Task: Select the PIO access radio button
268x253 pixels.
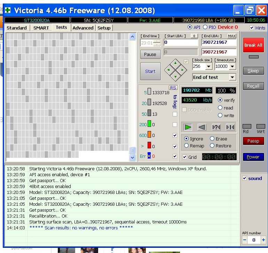Action: [x=205, y=27]
